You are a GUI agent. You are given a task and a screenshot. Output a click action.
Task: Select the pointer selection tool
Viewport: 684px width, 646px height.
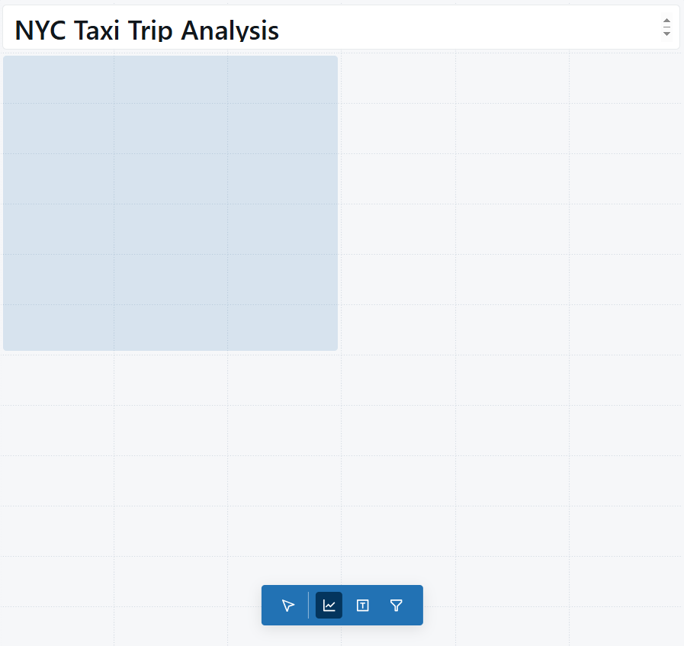(x=288, y=605)
